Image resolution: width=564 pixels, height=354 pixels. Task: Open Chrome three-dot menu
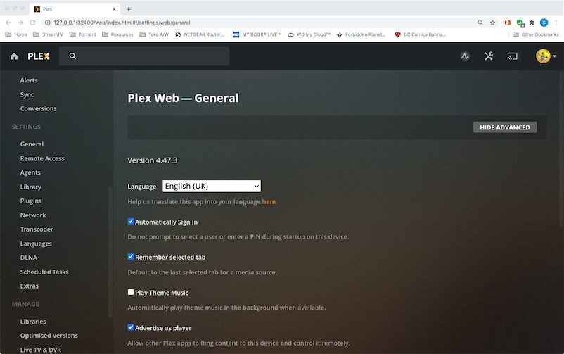[556, 23]
